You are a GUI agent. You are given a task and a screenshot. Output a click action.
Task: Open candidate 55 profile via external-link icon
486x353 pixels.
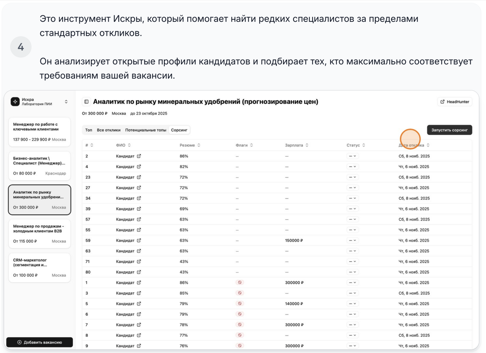coord(139,230)
